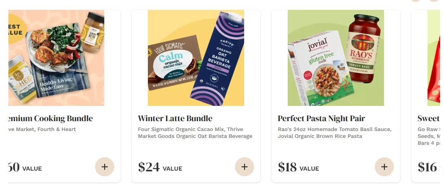Image resolution: width=444 pixels, height=187 pixels.
Task: Add Premium Cooking Bundle using plus icon
Action: click(105, 167)
